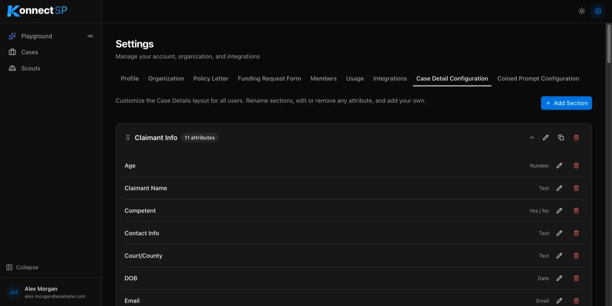The height and width of the screenshot is (306, 612).
Task: Switch to the Organization tab
Action: [x=166, y=79]
